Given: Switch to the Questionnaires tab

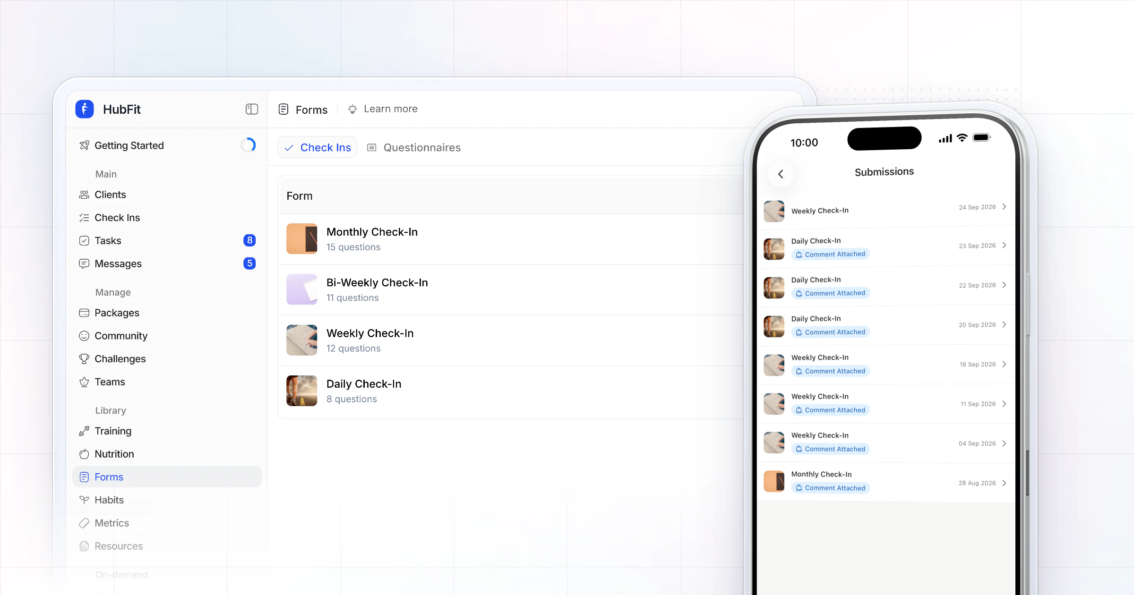Looking at the screenshot, I should coord(414,147).
